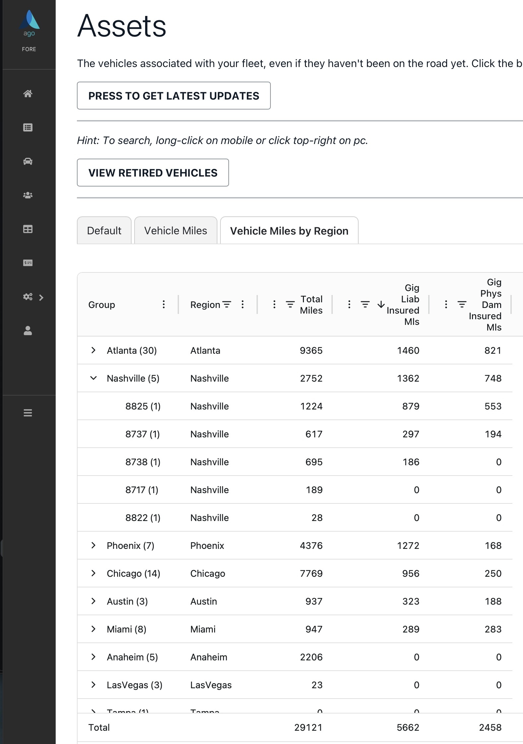Viewport: 523px width, 744px height.
Task: Expand the Atlanta (30) group row
Action: click(93, 350)
